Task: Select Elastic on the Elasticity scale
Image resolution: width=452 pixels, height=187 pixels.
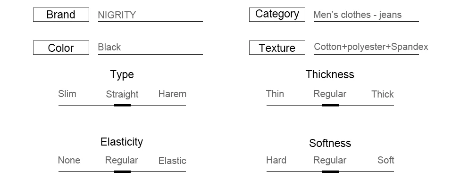Action: [x=172, y=161]
